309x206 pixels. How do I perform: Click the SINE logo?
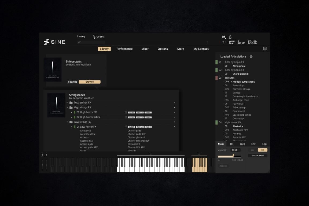coord(54,42)
